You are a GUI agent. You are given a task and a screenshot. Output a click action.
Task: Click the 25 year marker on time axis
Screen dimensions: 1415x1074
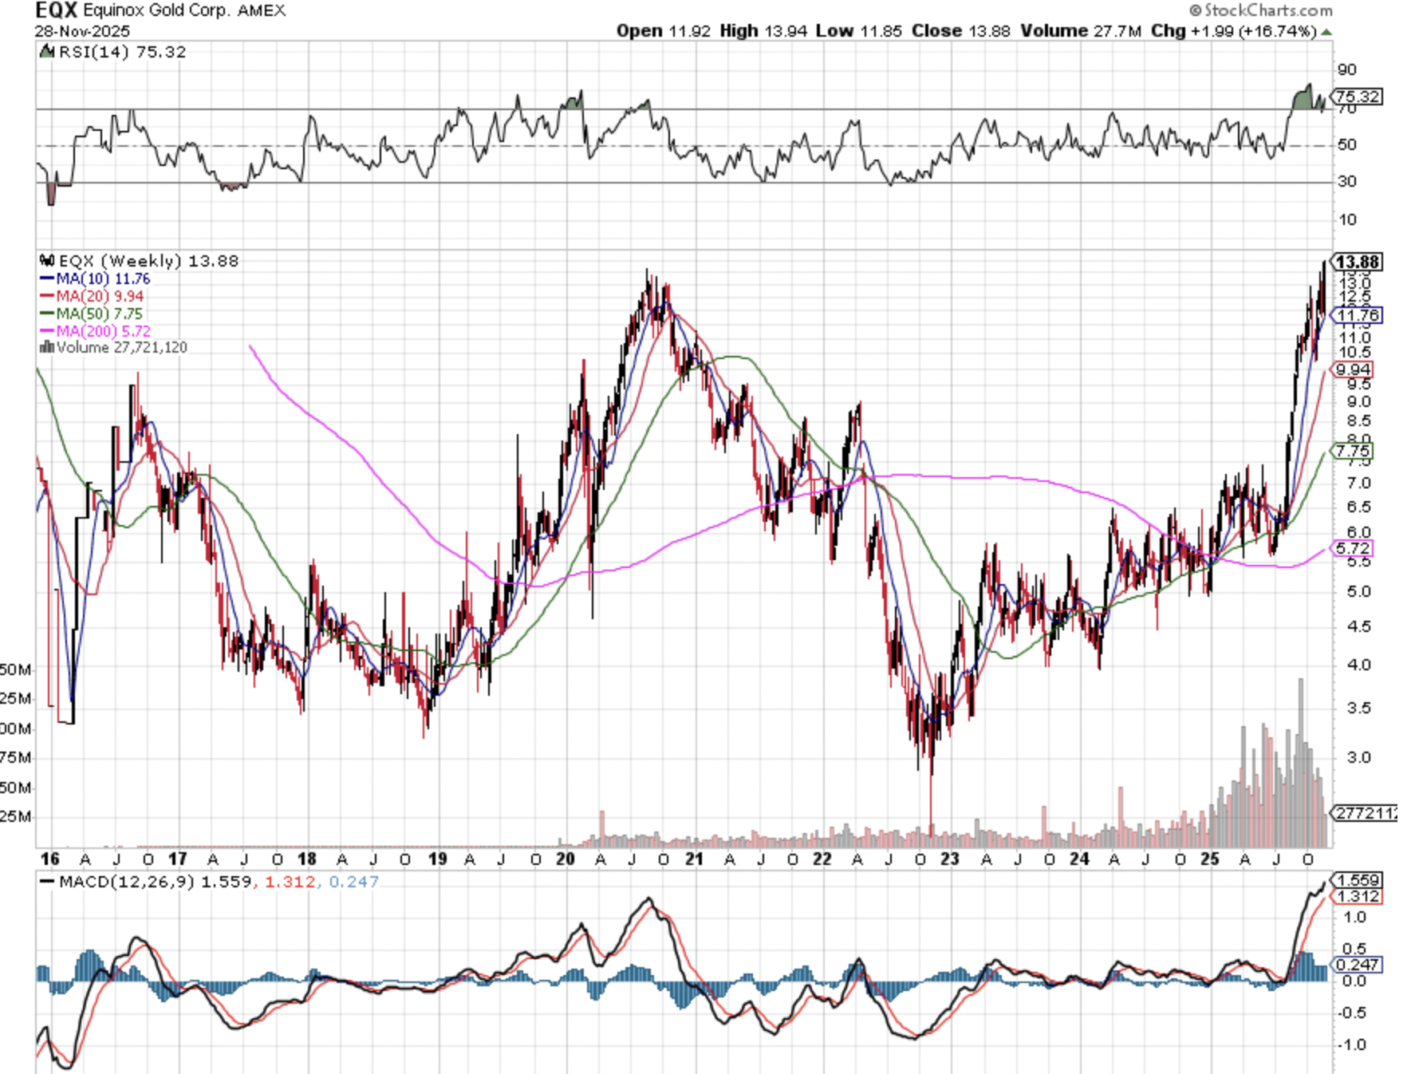(x=1210, y=859)
